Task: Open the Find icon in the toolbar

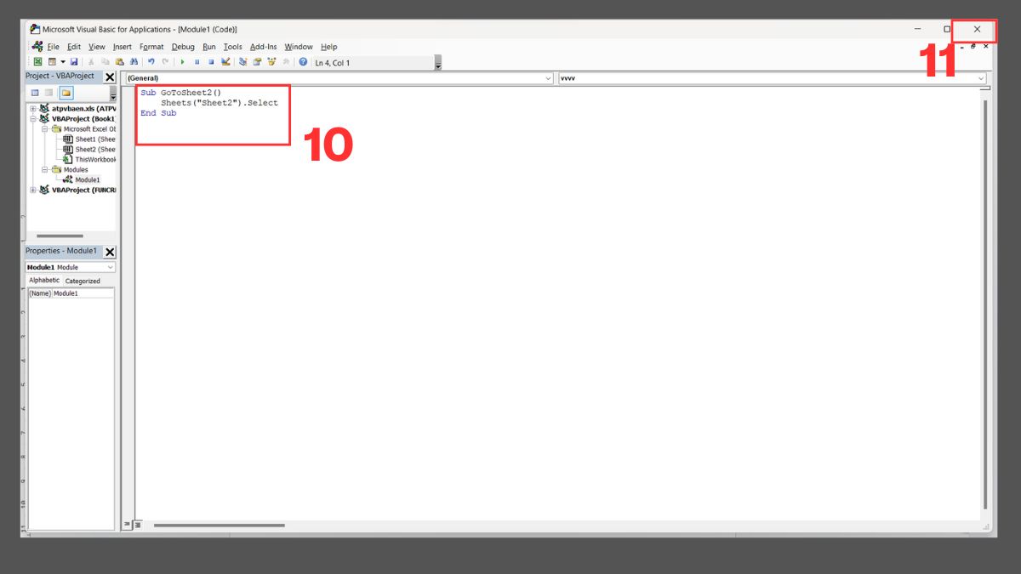Action: tap(134, 61)
